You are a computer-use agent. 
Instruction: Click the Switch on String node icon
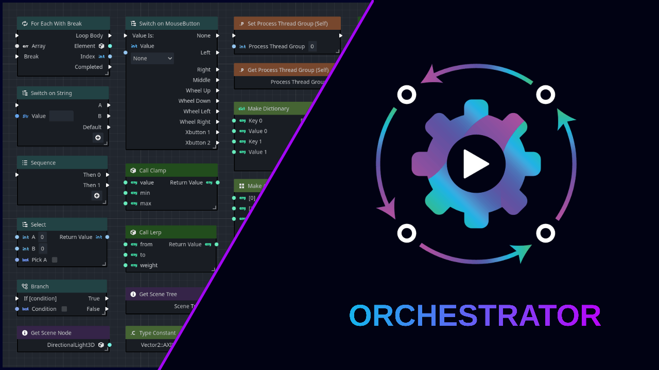tap(25, 93)
